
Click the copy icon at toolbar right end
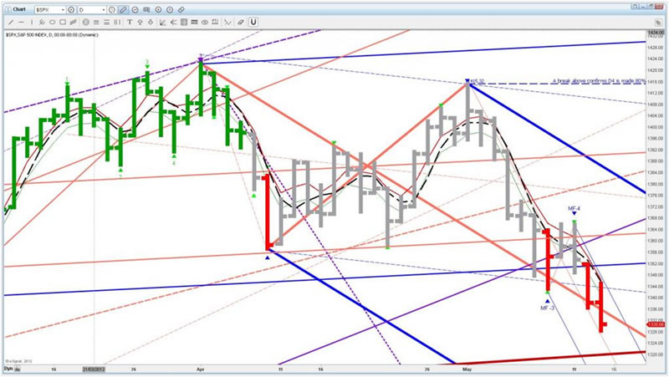(658, 23)
